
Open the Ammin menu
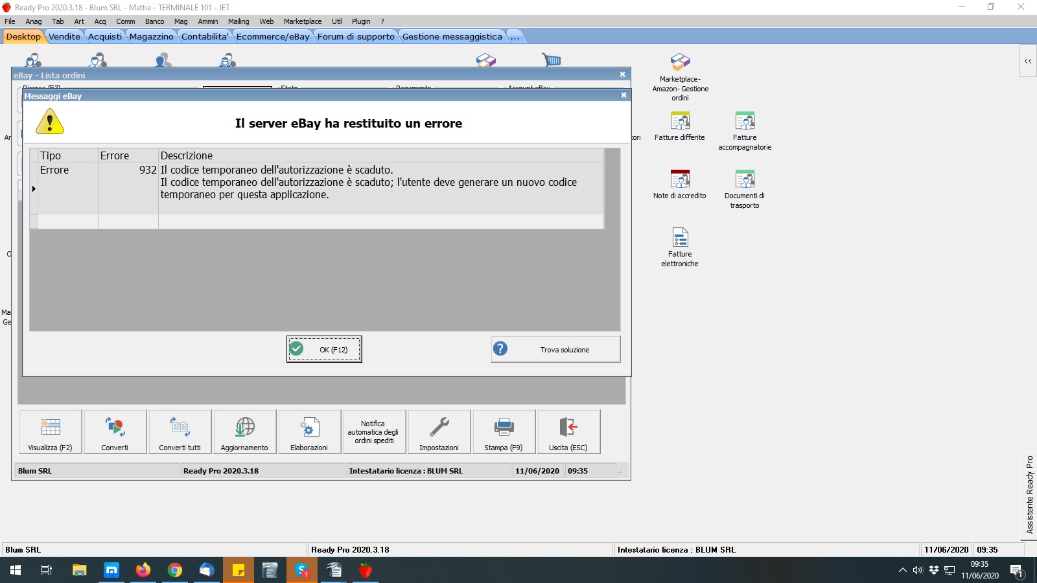click(x=208, y=21)
